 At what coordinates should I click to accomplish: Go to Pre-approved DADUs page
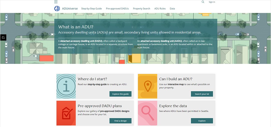117,8
